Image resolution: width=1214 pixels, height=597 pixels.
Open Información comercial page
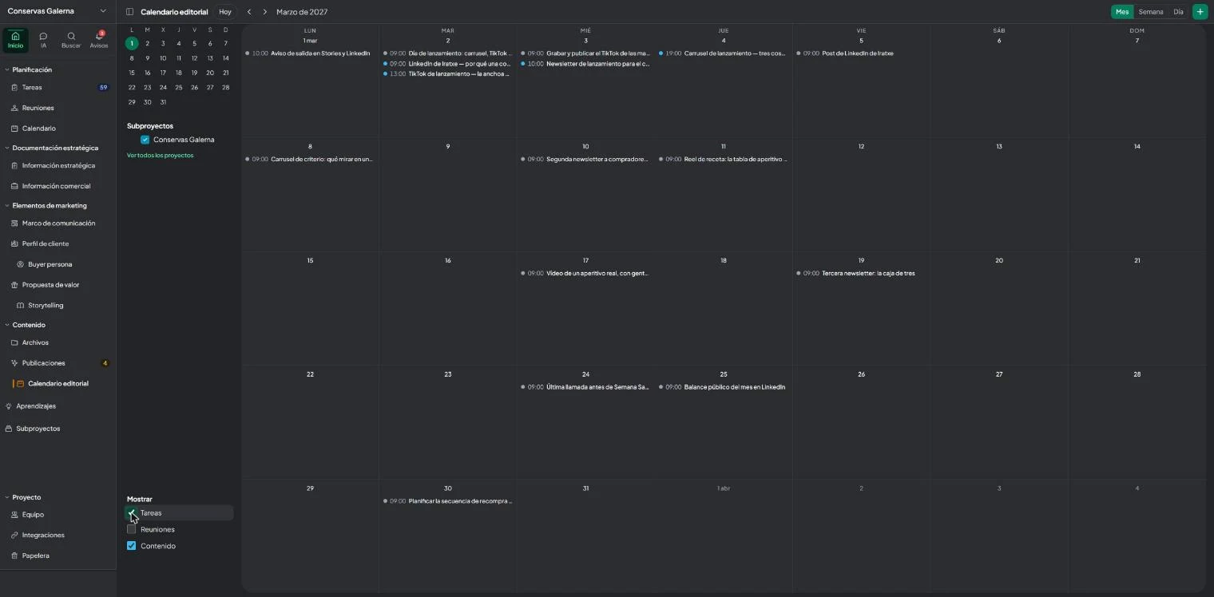tap(58, 186)
